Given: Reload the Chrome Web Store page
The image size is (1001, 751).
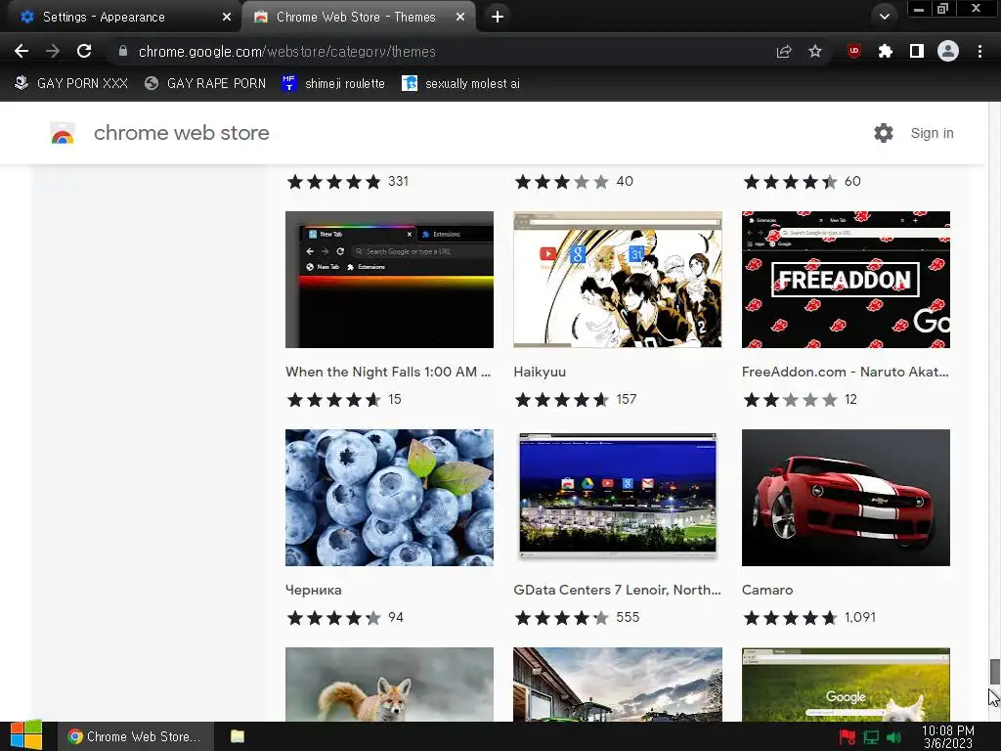Looking at the screenshot, I should point(84,51).
